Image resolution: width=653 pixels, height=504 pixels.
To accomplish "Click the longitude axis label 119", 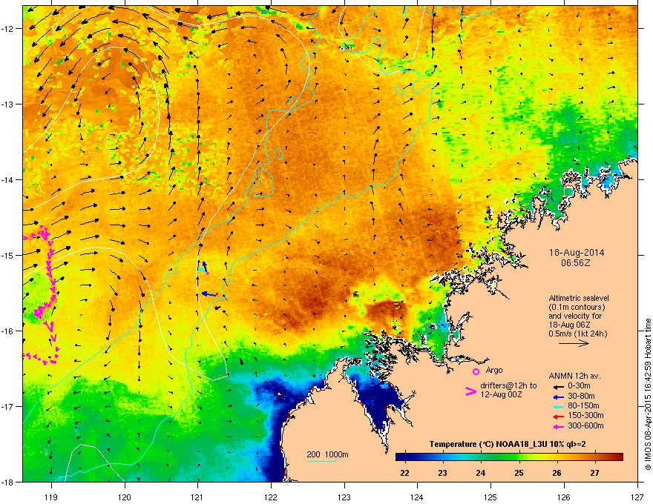I will pos(51,497).
